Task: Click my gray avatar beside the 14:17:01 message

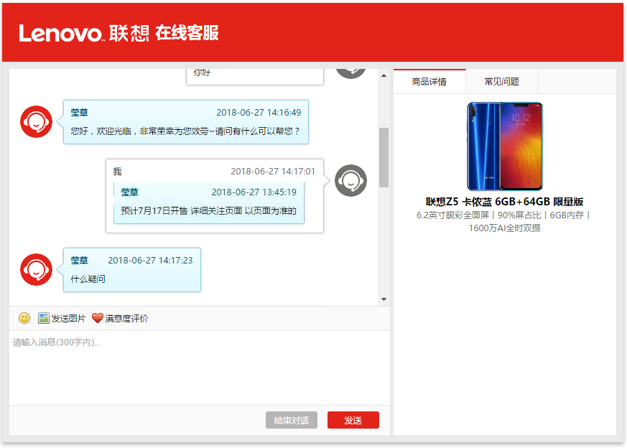Action: pos(350,180)
